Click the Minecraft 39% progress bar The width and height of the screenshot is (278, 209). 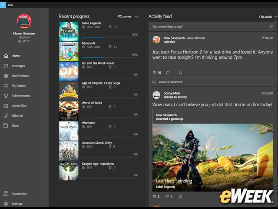pyautogui.click(x=110, y=58)
